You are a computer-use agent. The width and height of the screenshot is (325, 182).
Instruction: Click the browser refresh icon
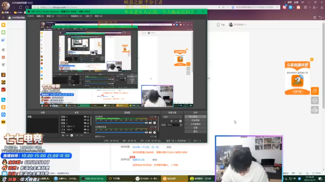[21, 7]
